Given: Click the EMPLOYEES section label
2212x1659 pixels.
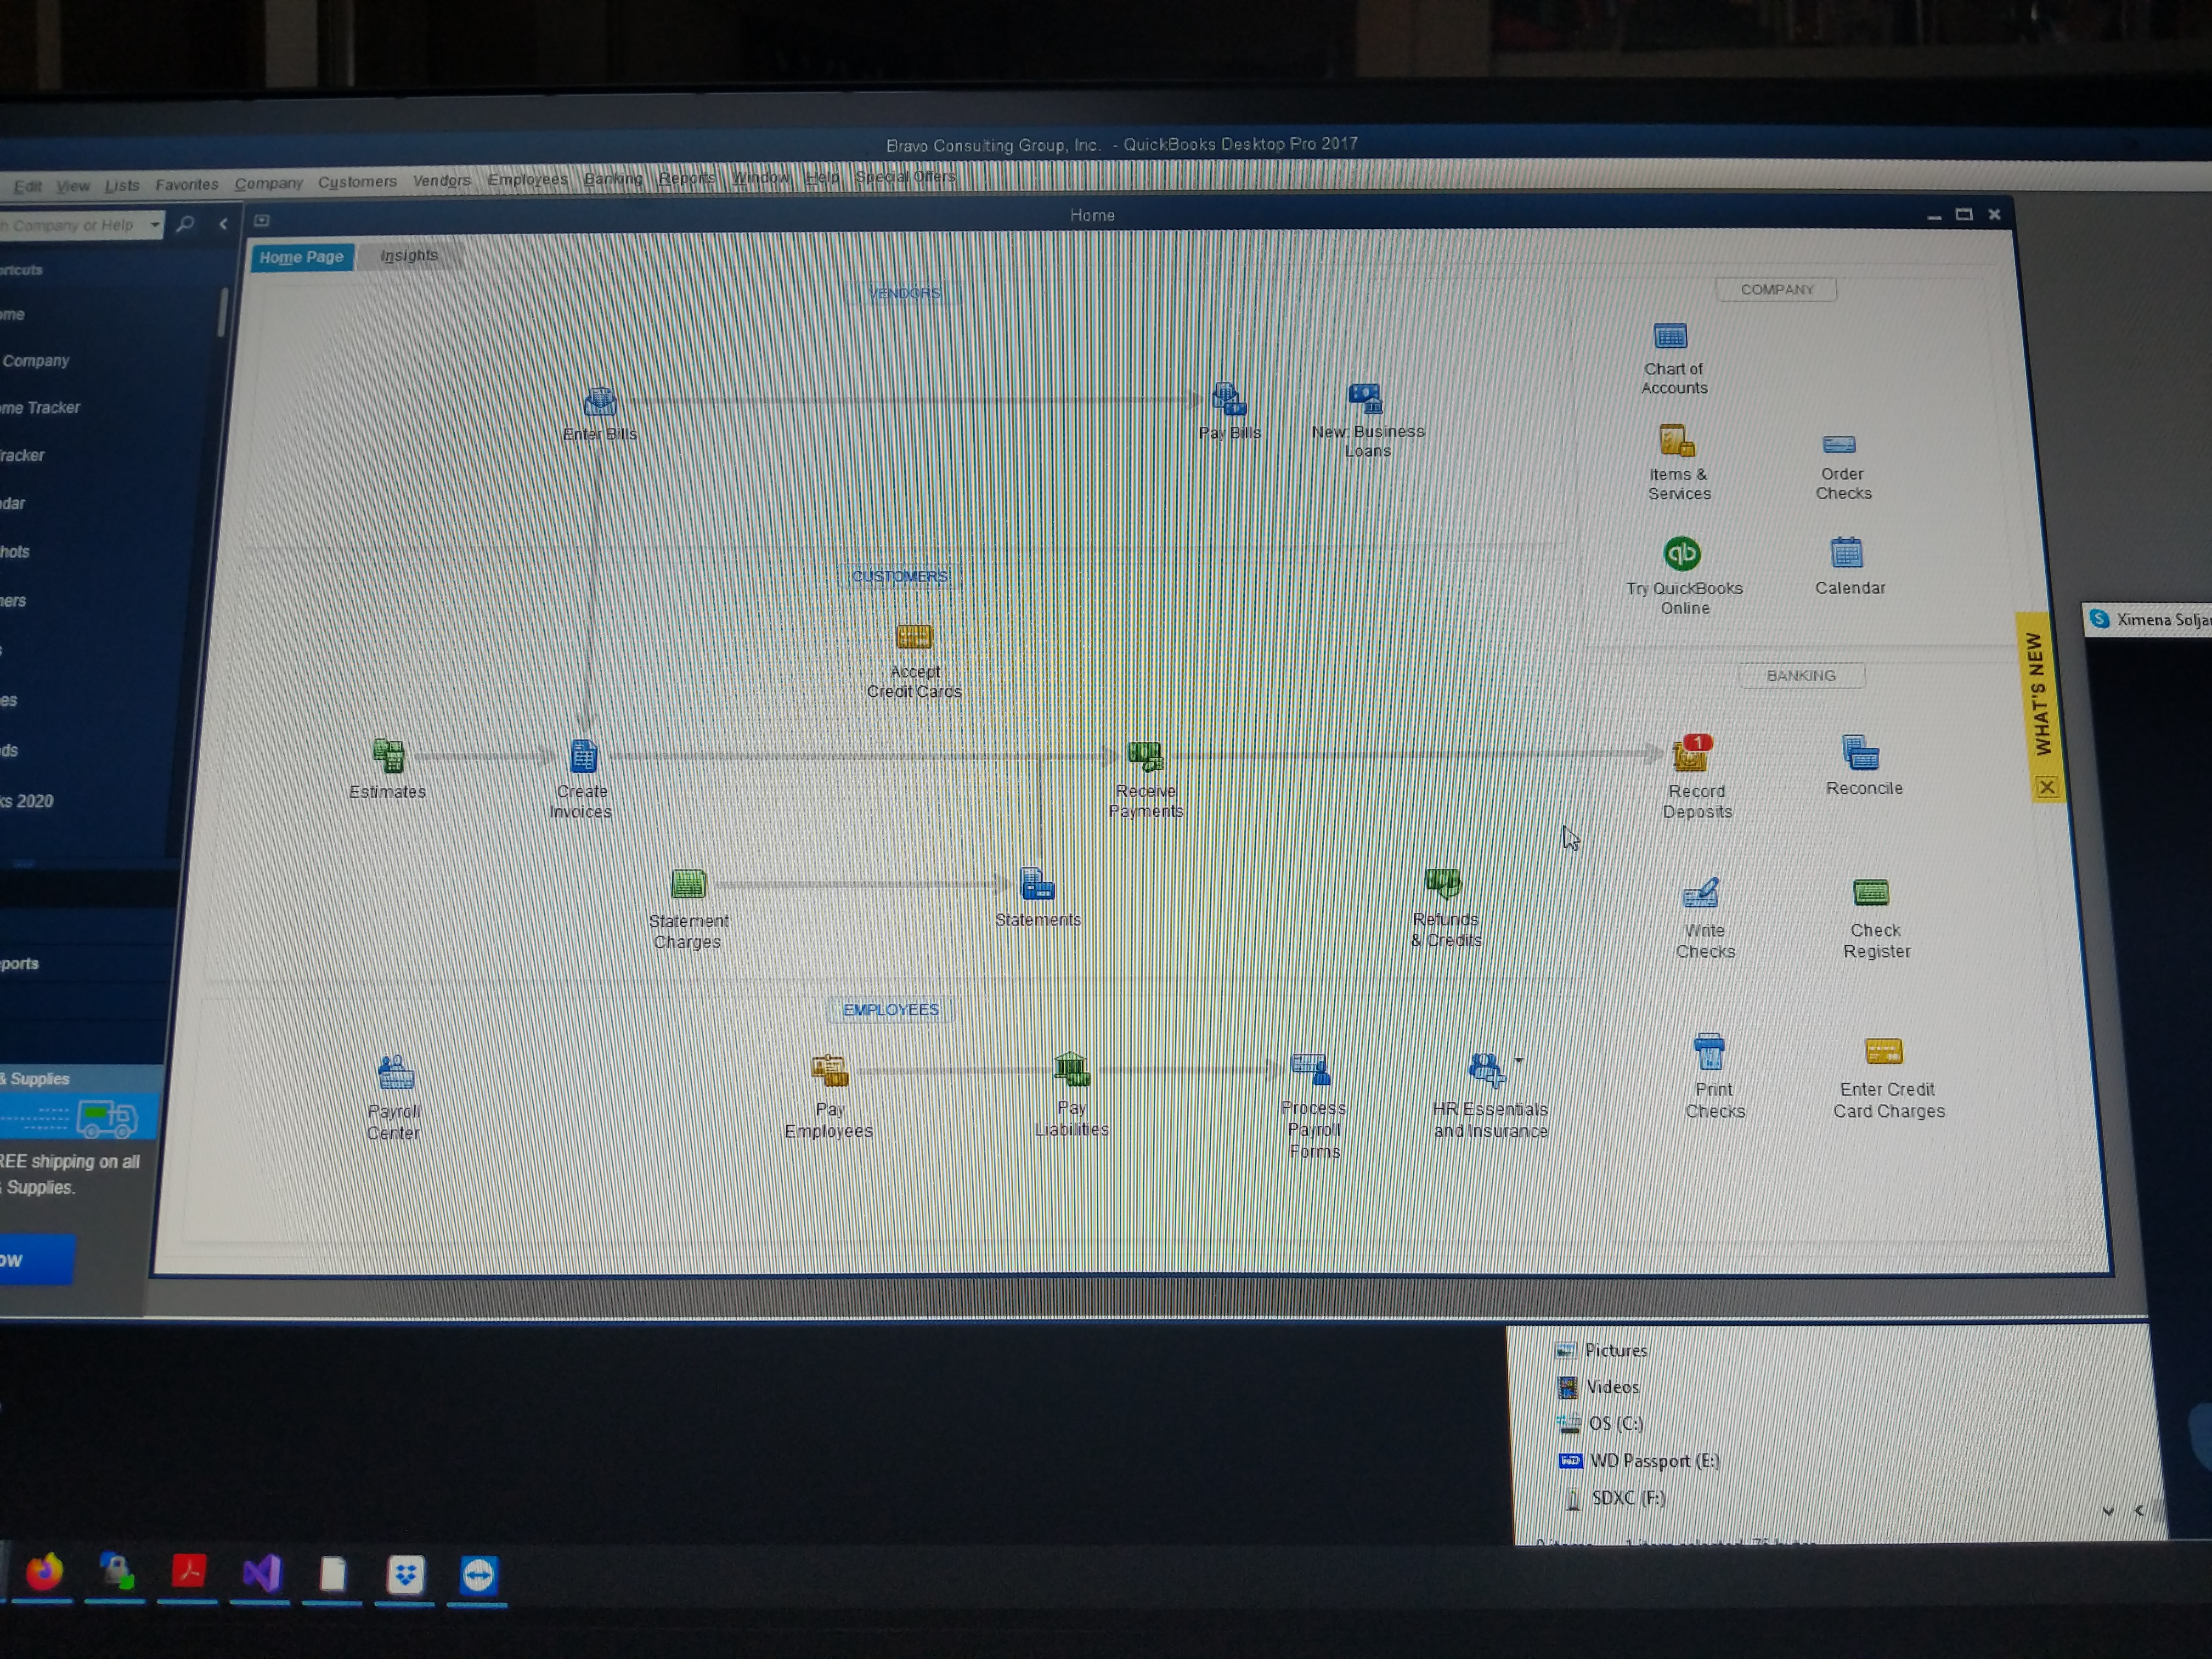Looking at the screenshot, I should (x=890, y=1010).
